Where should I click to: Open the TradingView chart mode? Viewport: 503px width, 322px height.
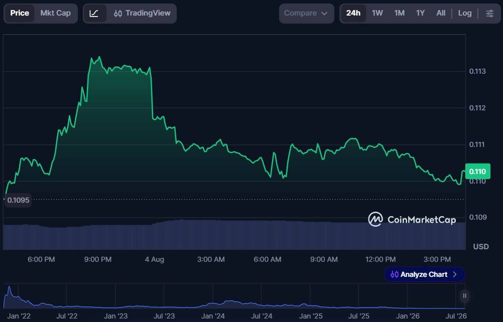[x=142, y=14]
